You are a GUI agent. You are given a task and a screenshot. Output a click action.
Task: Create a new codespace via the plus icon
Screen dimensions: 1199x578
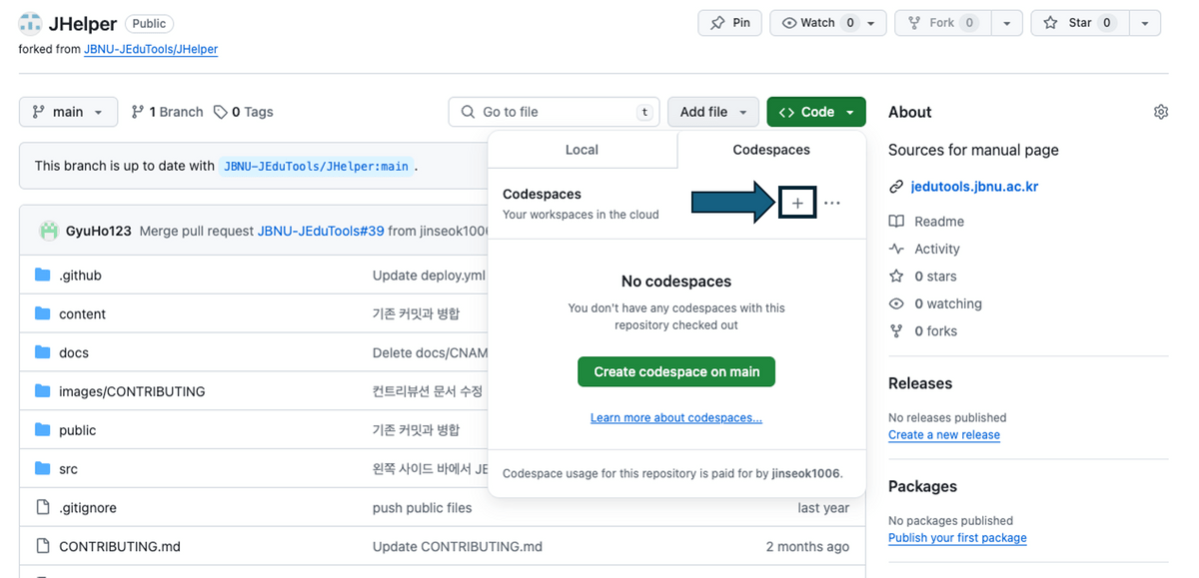pos(797,202)
